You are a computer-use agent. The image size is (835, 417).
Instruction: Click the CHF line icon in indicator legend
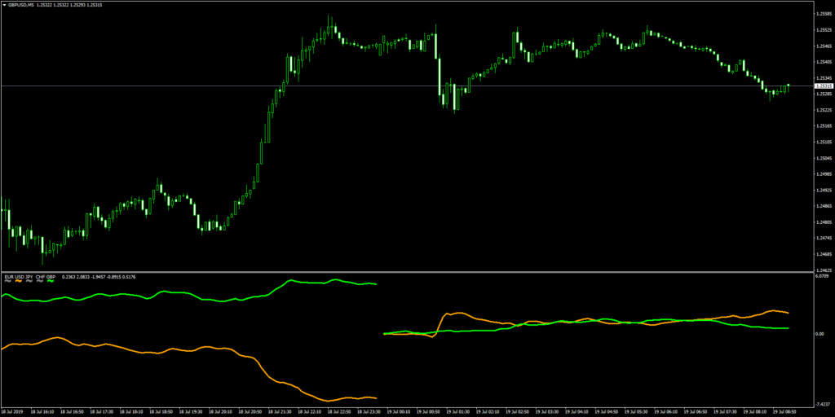(x=40, y=281)
